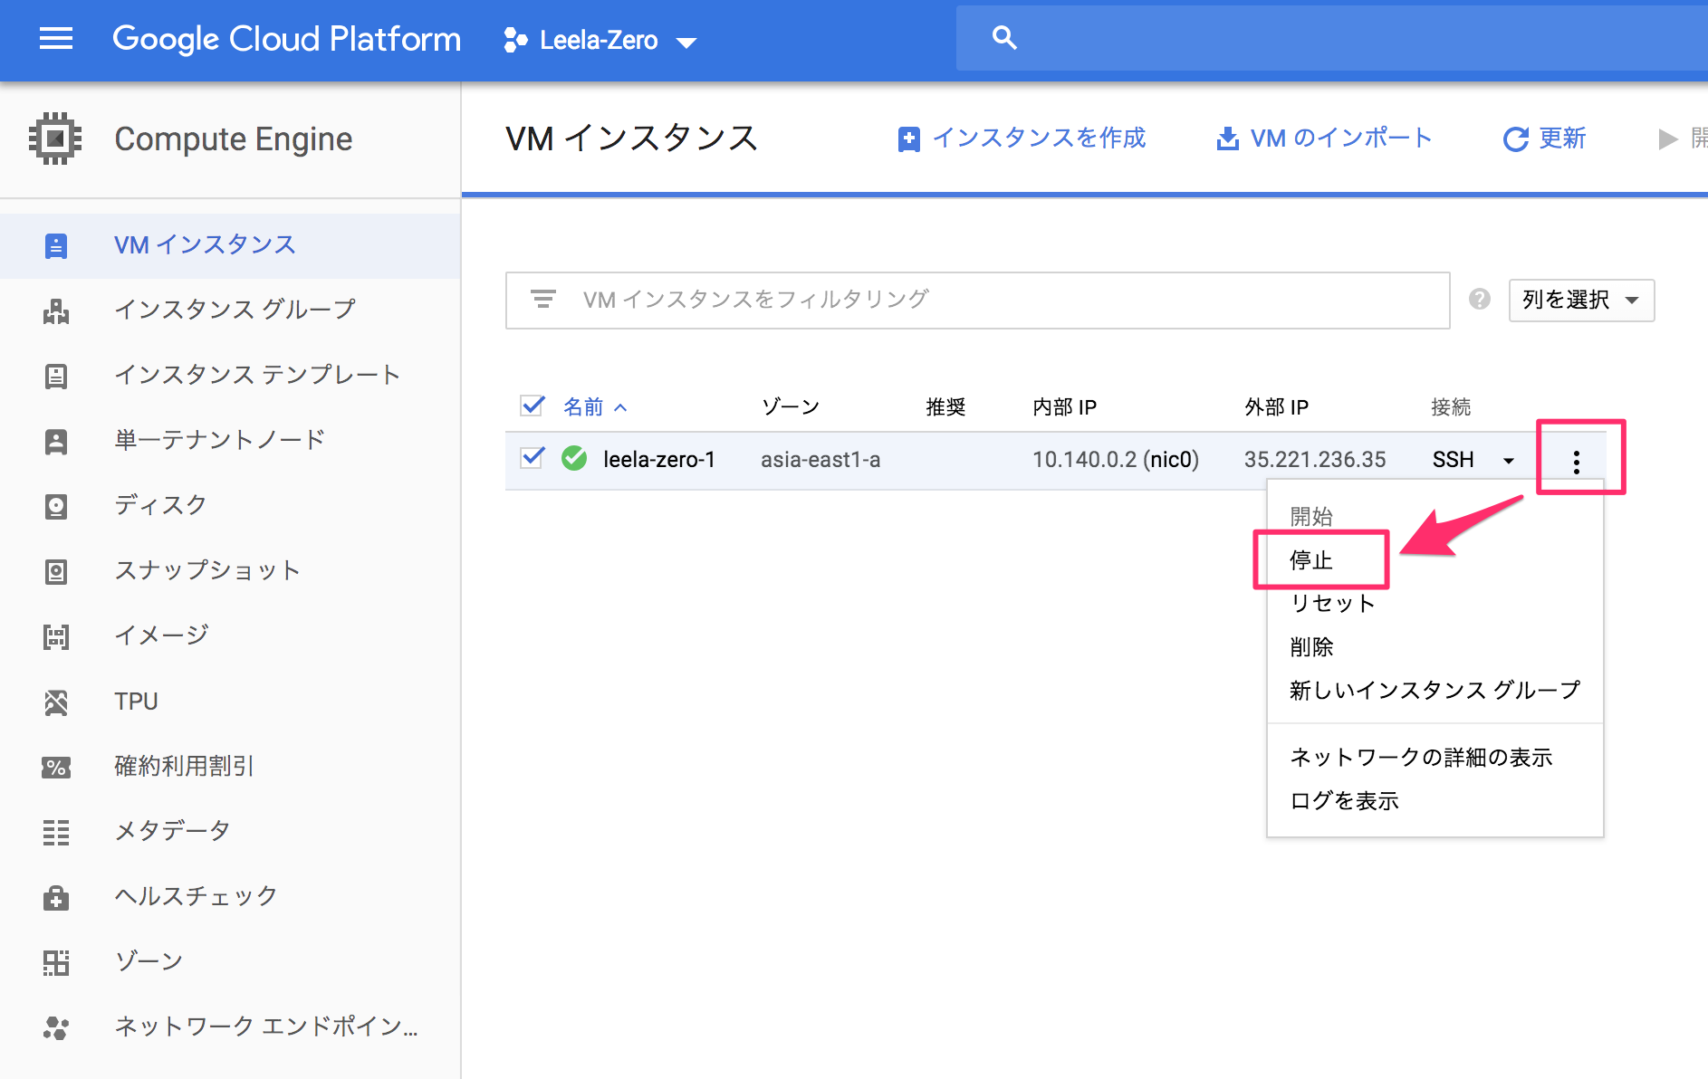
Task: Click SSH connect button
Action: pos(1454,460)
